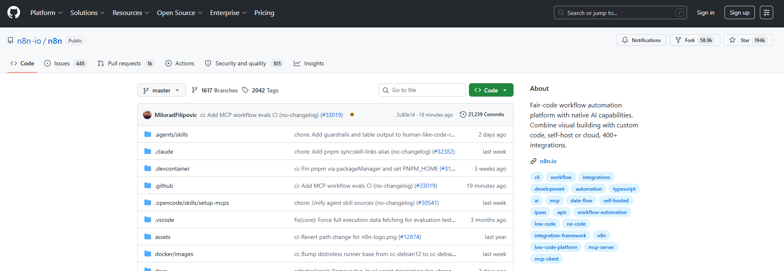
Task: Click the folder icon for .claude
Action: pos(148,151)
